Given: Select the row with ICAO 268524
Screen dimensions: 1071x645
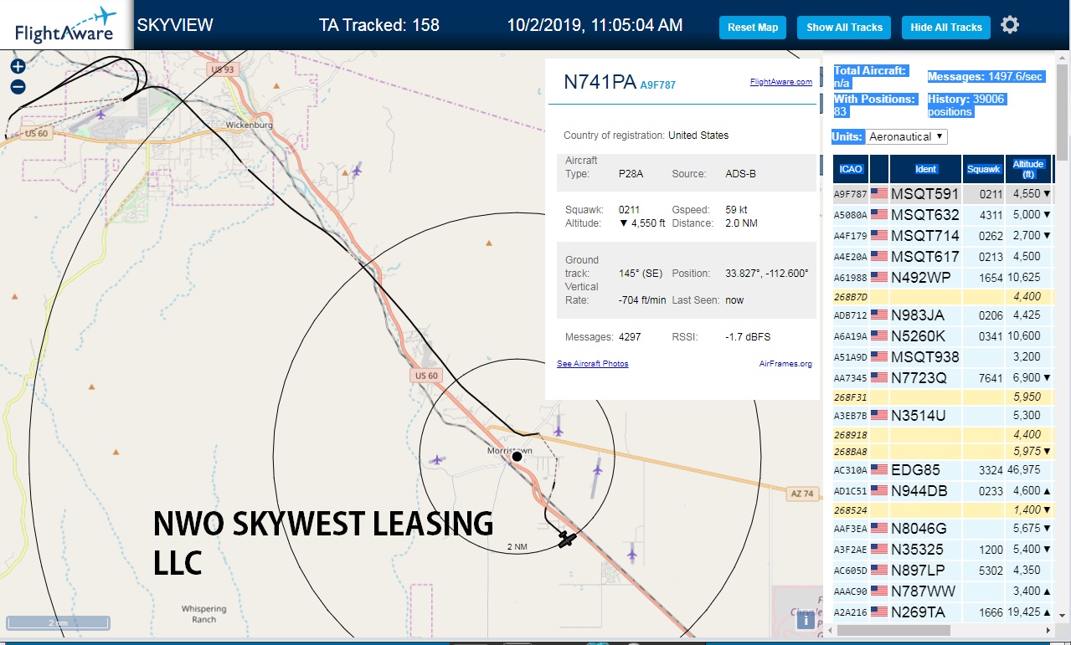Looking at the screenshot, I should 942,509.
